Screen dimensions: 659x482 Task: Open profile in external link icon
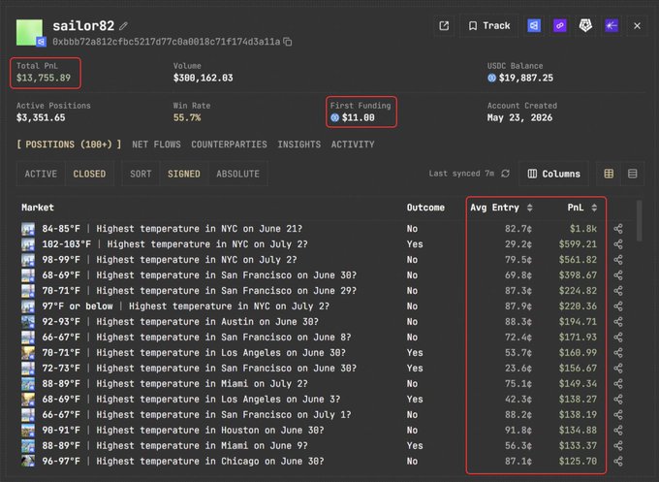click(x=444, y=26)
